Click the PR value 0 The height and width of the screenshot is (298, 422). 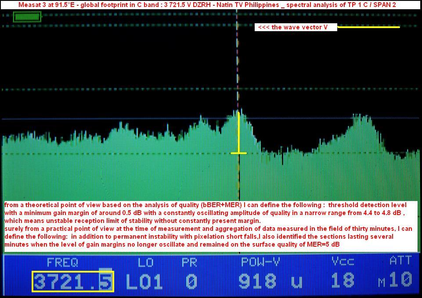coord(191,281)
